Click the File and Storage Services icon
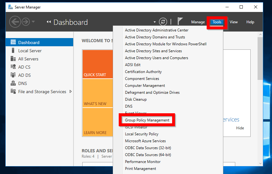Screen dimensions: 272x174 (13, 91)
